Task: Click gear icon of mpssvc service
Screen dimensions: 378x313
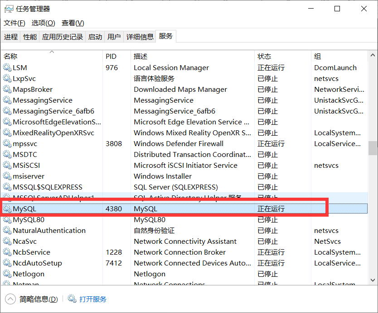Action: [x=7, y=144]
